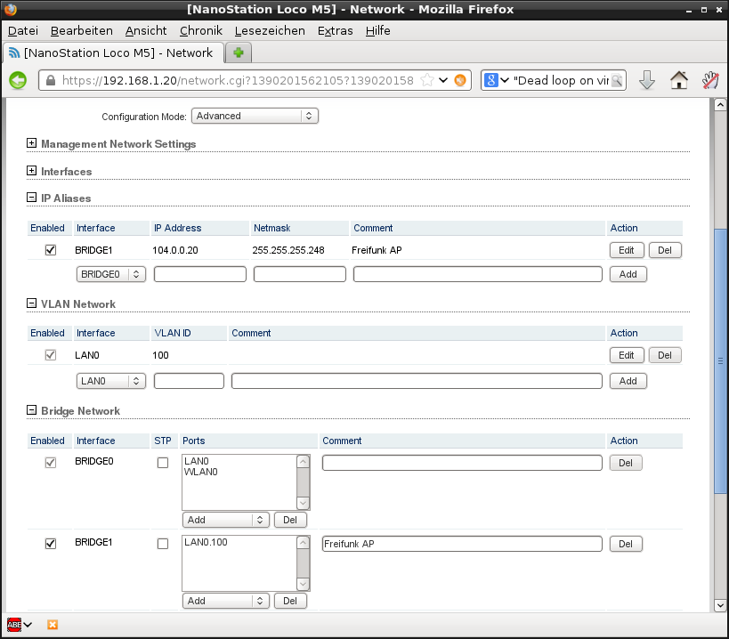Expand the Management Network Settings section
This screenshot has height=639, width=729.
[32, 143]
